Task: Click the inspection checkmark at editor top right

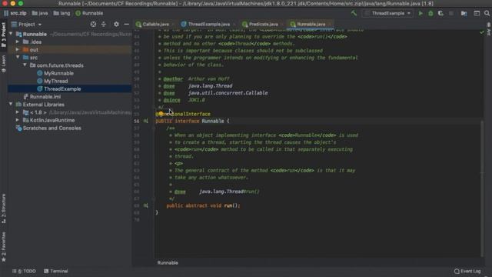Action: [482, 32]
